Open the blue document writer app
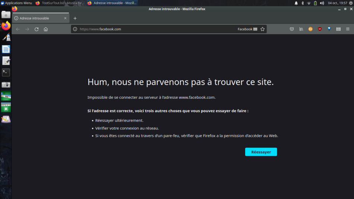Image resolution: width=354 pixels, height=199 pixels. click(x=6, y=49)
